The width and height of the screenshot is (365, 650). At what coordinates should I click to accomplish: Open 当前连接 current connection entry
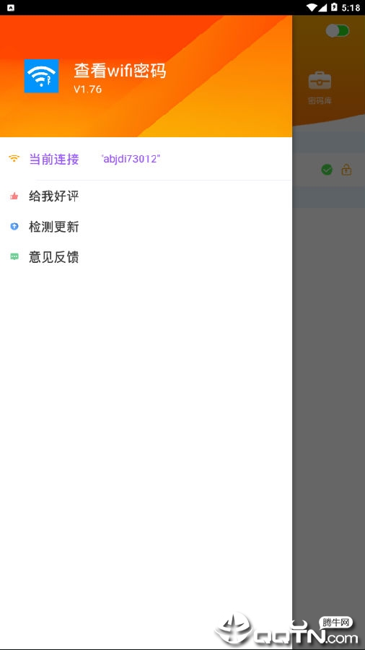pos(146,159)
